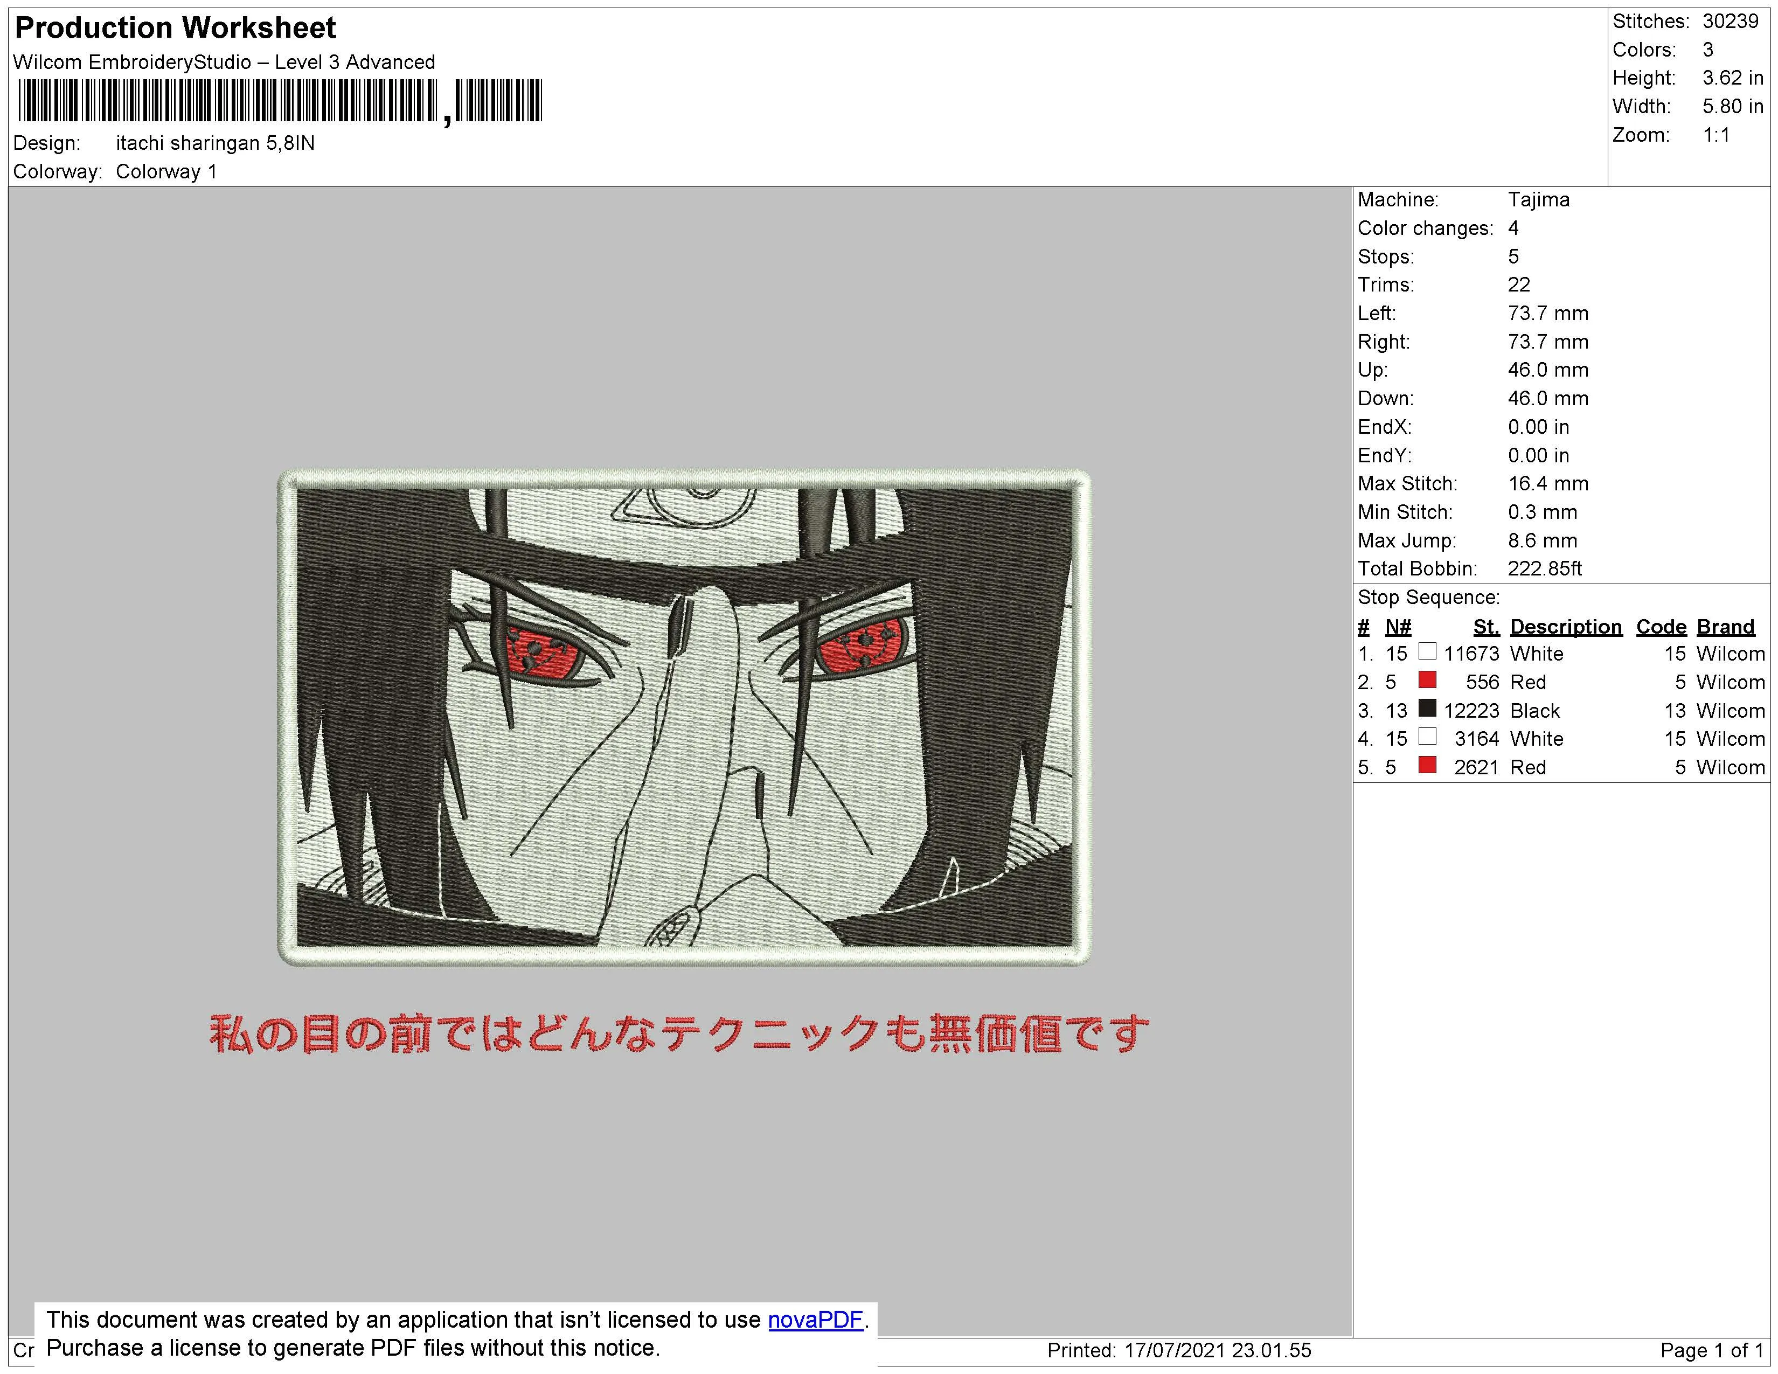The image size is (1778, 1374).
Task: Click the Total Bobbin value '222.85ft'
Action: click(1544, 569)
